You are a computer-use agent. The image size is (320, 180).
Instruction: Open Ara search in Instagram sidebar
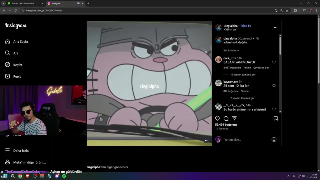point(7,53)
